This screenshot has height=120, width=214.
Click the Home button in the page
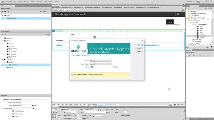(170, 22)
